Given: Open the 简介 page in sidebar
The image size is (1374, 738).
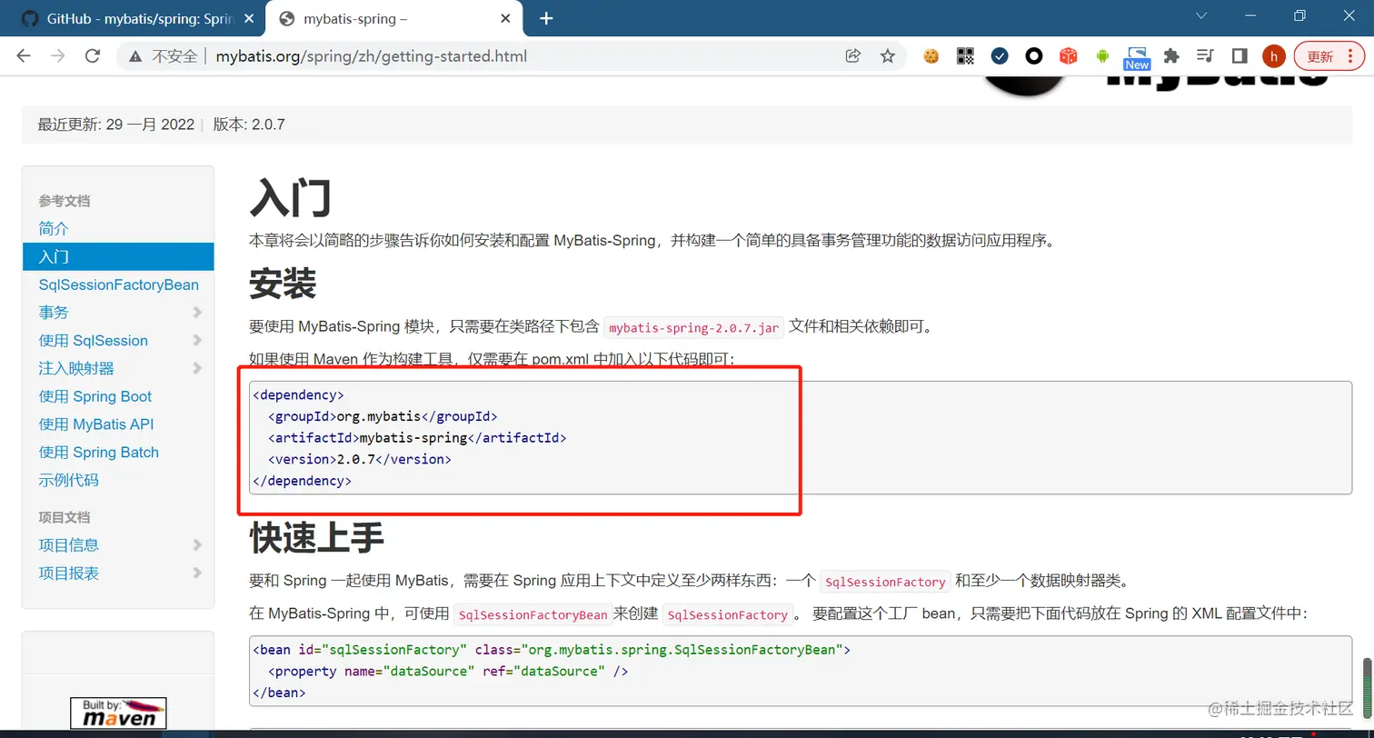Looking at the screenshot, I should click(x=54, y=229).
